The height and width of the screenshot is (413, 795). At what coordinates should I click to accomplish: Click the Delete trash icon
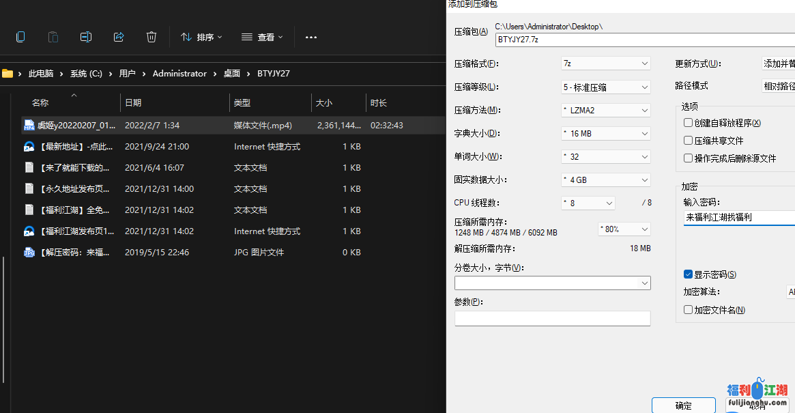click(x=151, y=37)
